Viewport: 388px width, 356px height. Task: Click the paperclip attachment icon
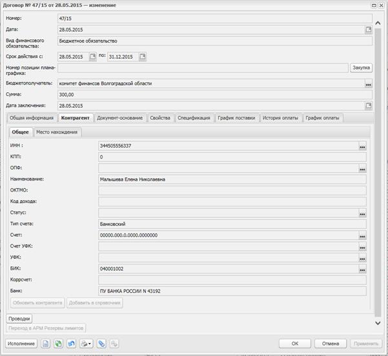[x=101, y=344]
